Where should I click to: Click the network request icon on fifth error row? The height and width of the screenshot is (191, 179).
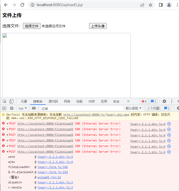169,146
